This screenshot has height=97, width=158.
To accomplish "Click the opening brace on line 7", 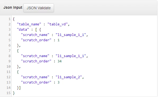I will 18,51.
